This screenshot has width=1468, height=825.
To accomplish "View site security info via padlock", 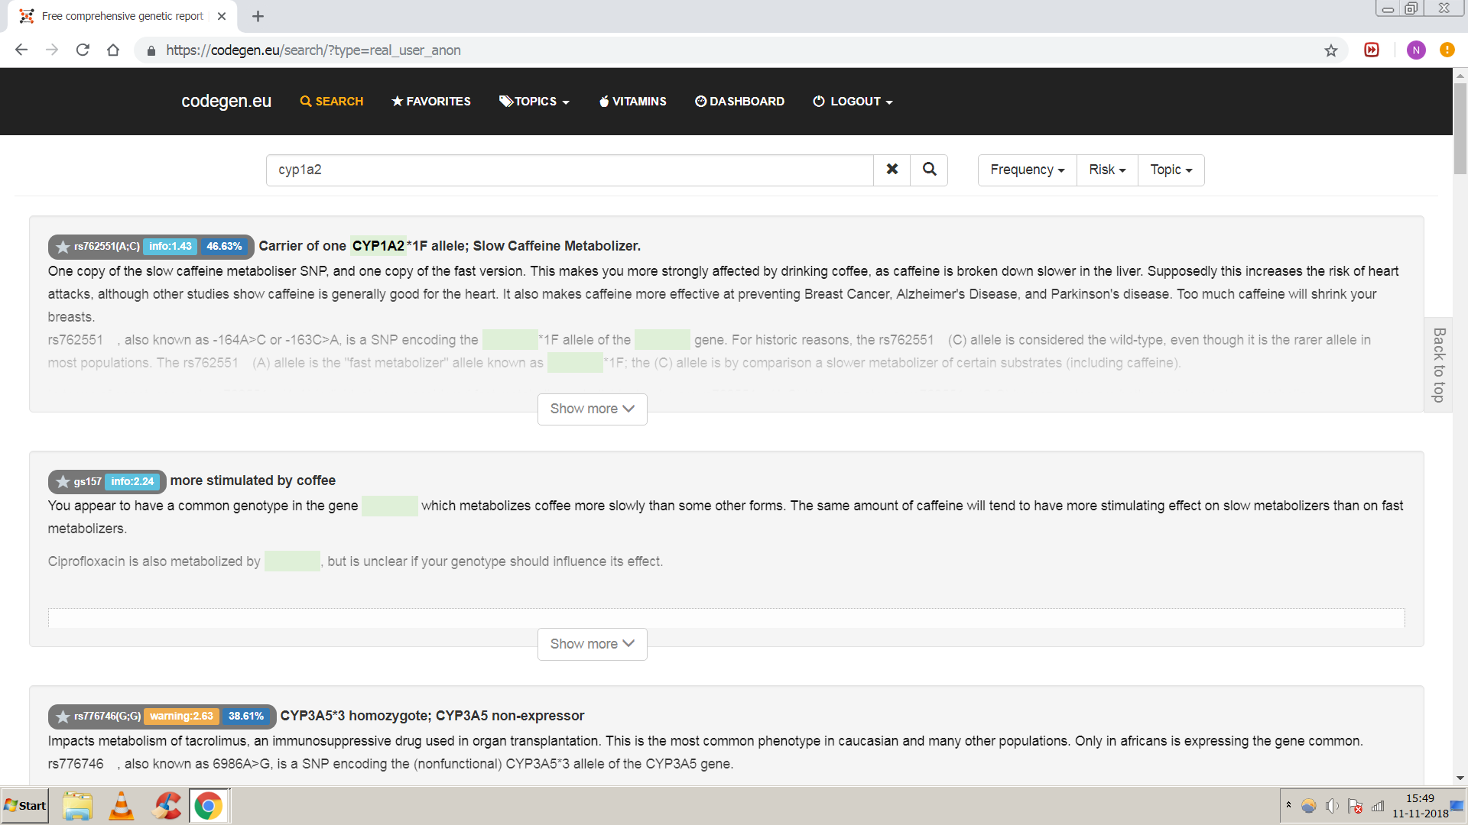I will [x=151, y=50].
